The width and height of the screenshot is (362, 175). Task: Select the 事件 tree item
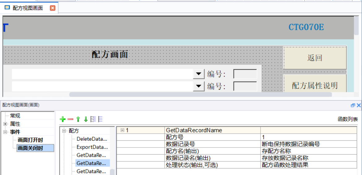(x=15, y=132)
